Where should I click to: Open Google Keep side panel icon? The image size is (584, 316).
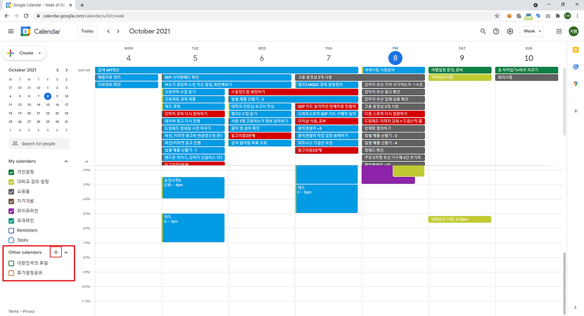point(575,50)
